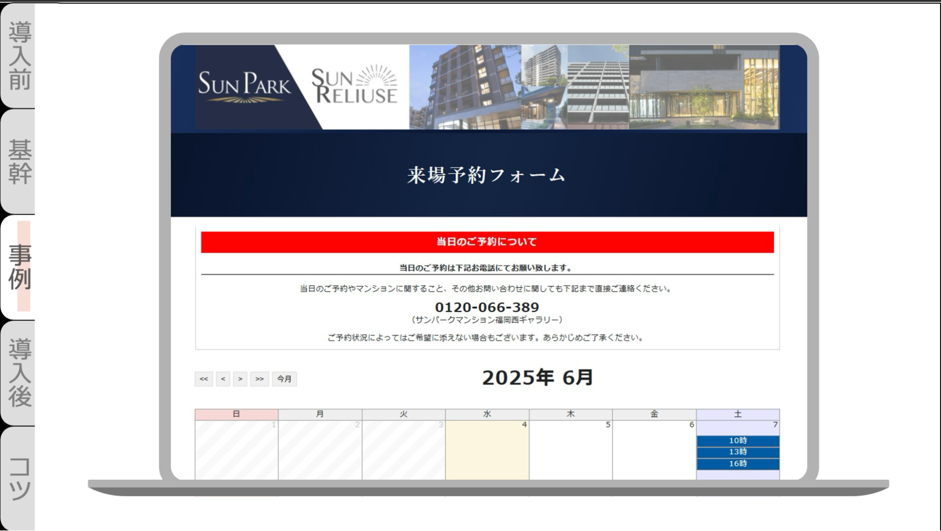Image resolution: width=941 pixels, height=531 pixels.
Task: Book the 16時 slot on June 7
Action: (738, 464)
